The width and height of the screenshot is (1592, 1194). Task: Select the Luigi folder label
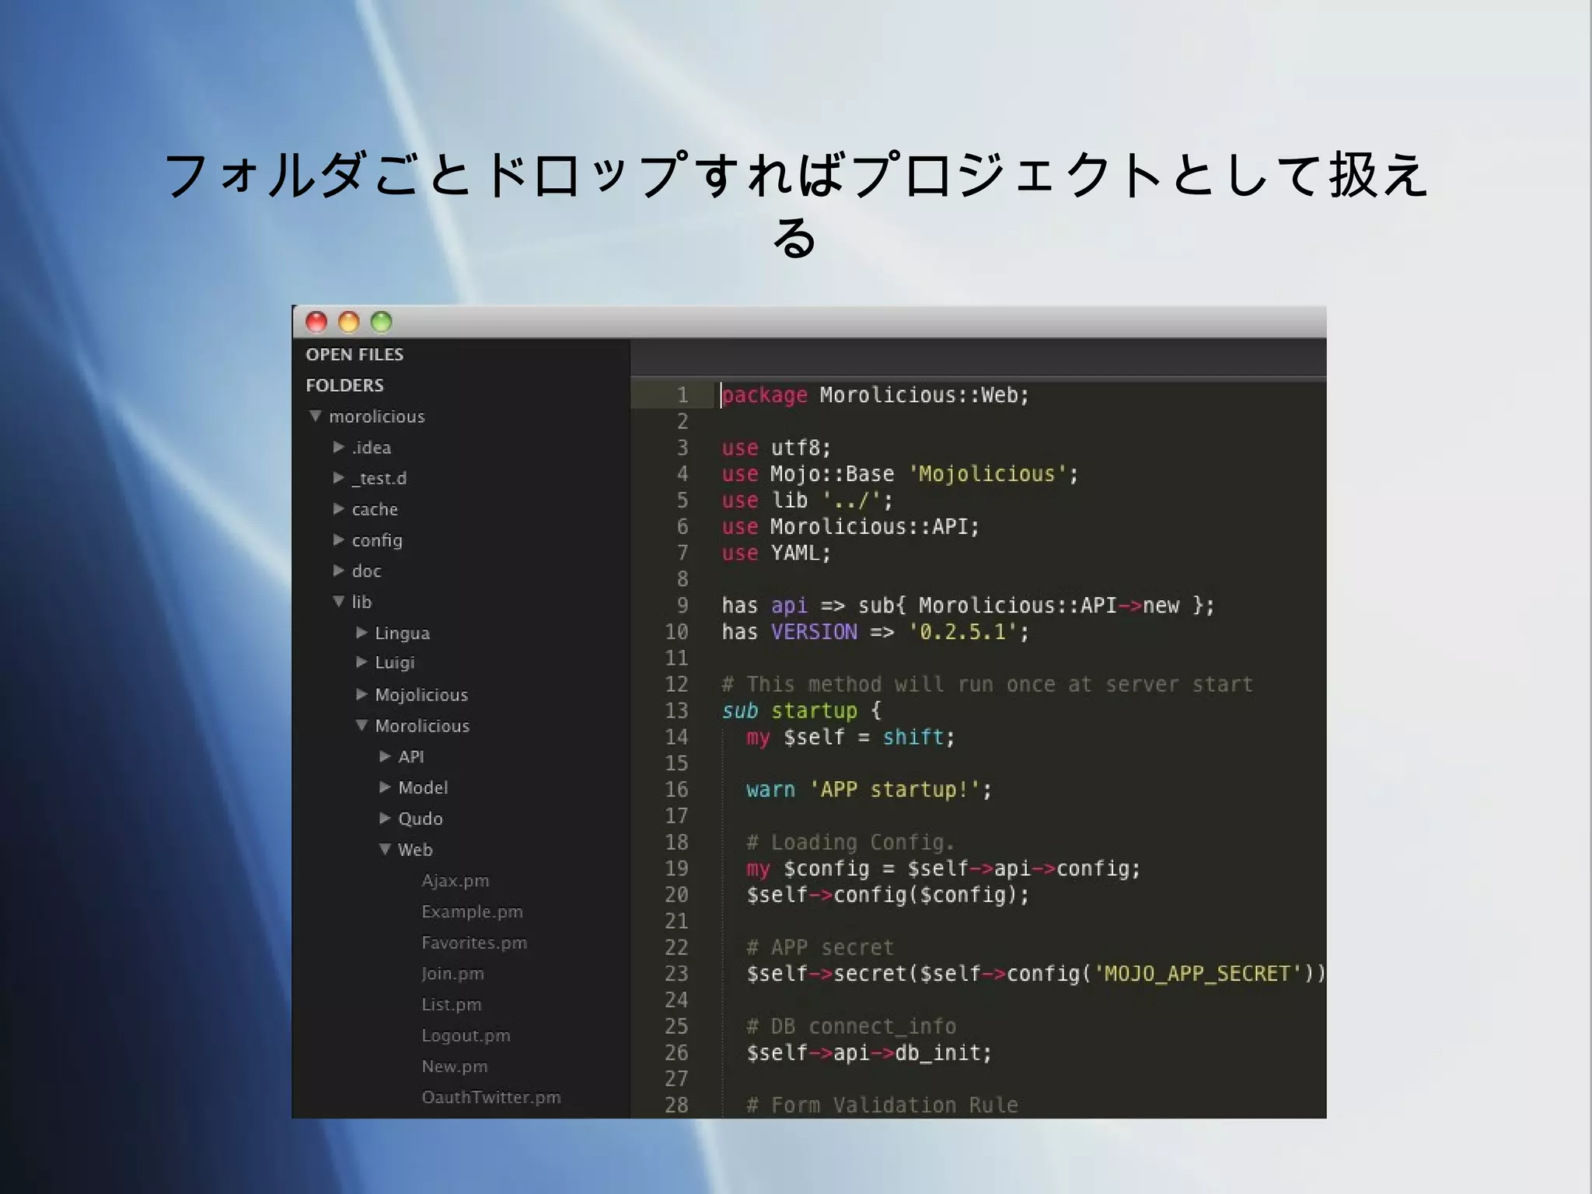click(395, 663)
